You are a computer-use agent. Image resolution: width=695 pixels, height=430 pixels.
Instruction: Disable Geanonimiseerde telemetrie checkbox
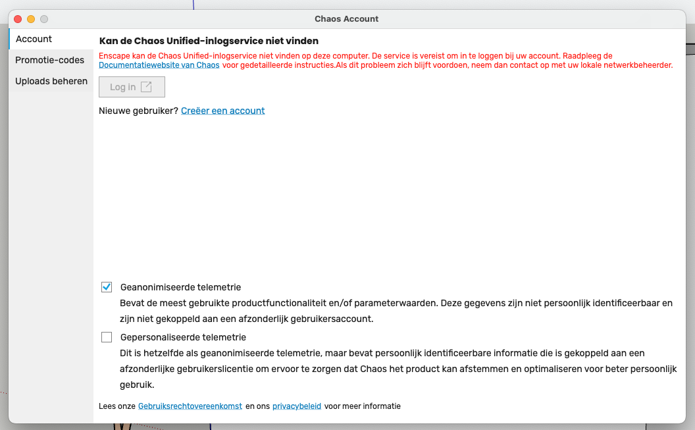click(107, 287)
